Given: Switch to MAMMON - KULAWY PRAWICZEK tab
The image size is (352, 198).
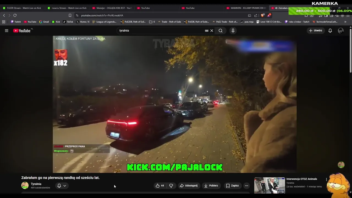Looking at the screenshot, I should pyautogui.click(x=246, y=8).
